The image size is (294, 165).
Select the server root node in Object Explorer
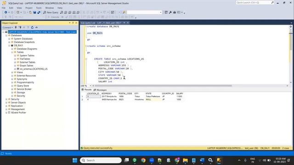[x=42, y=32]
